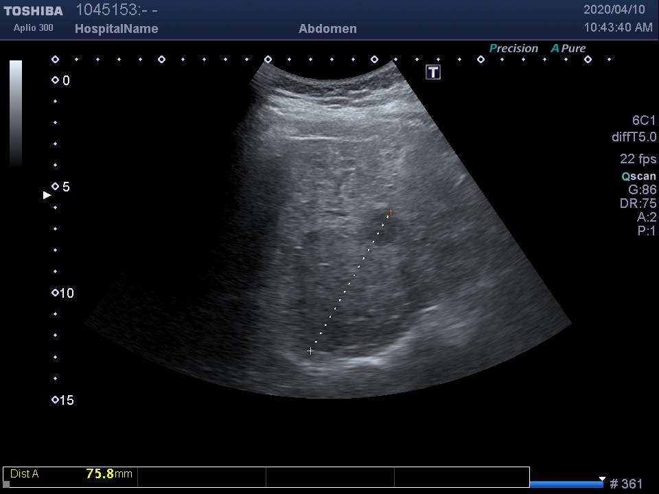Click the Precision imaging label
Viewport: 659px width, 494px height.
[x=513, y=48]
